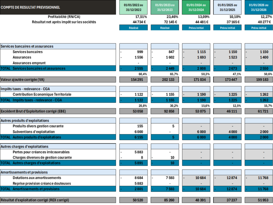Click the 01/01/2026 au 31/12/2026 period header
The image size is (273, 205).
tap(258, 7)
